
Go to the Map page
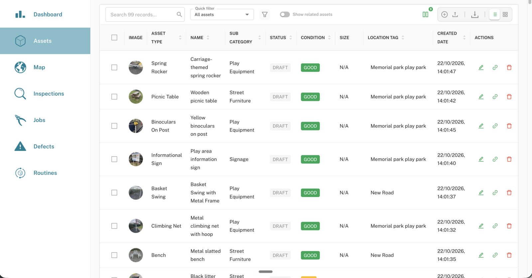[45, 67]
